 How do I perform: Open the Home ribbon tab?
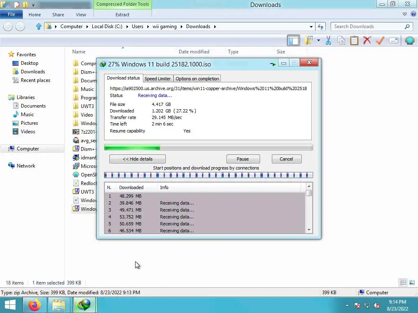(x=35, y=15)
